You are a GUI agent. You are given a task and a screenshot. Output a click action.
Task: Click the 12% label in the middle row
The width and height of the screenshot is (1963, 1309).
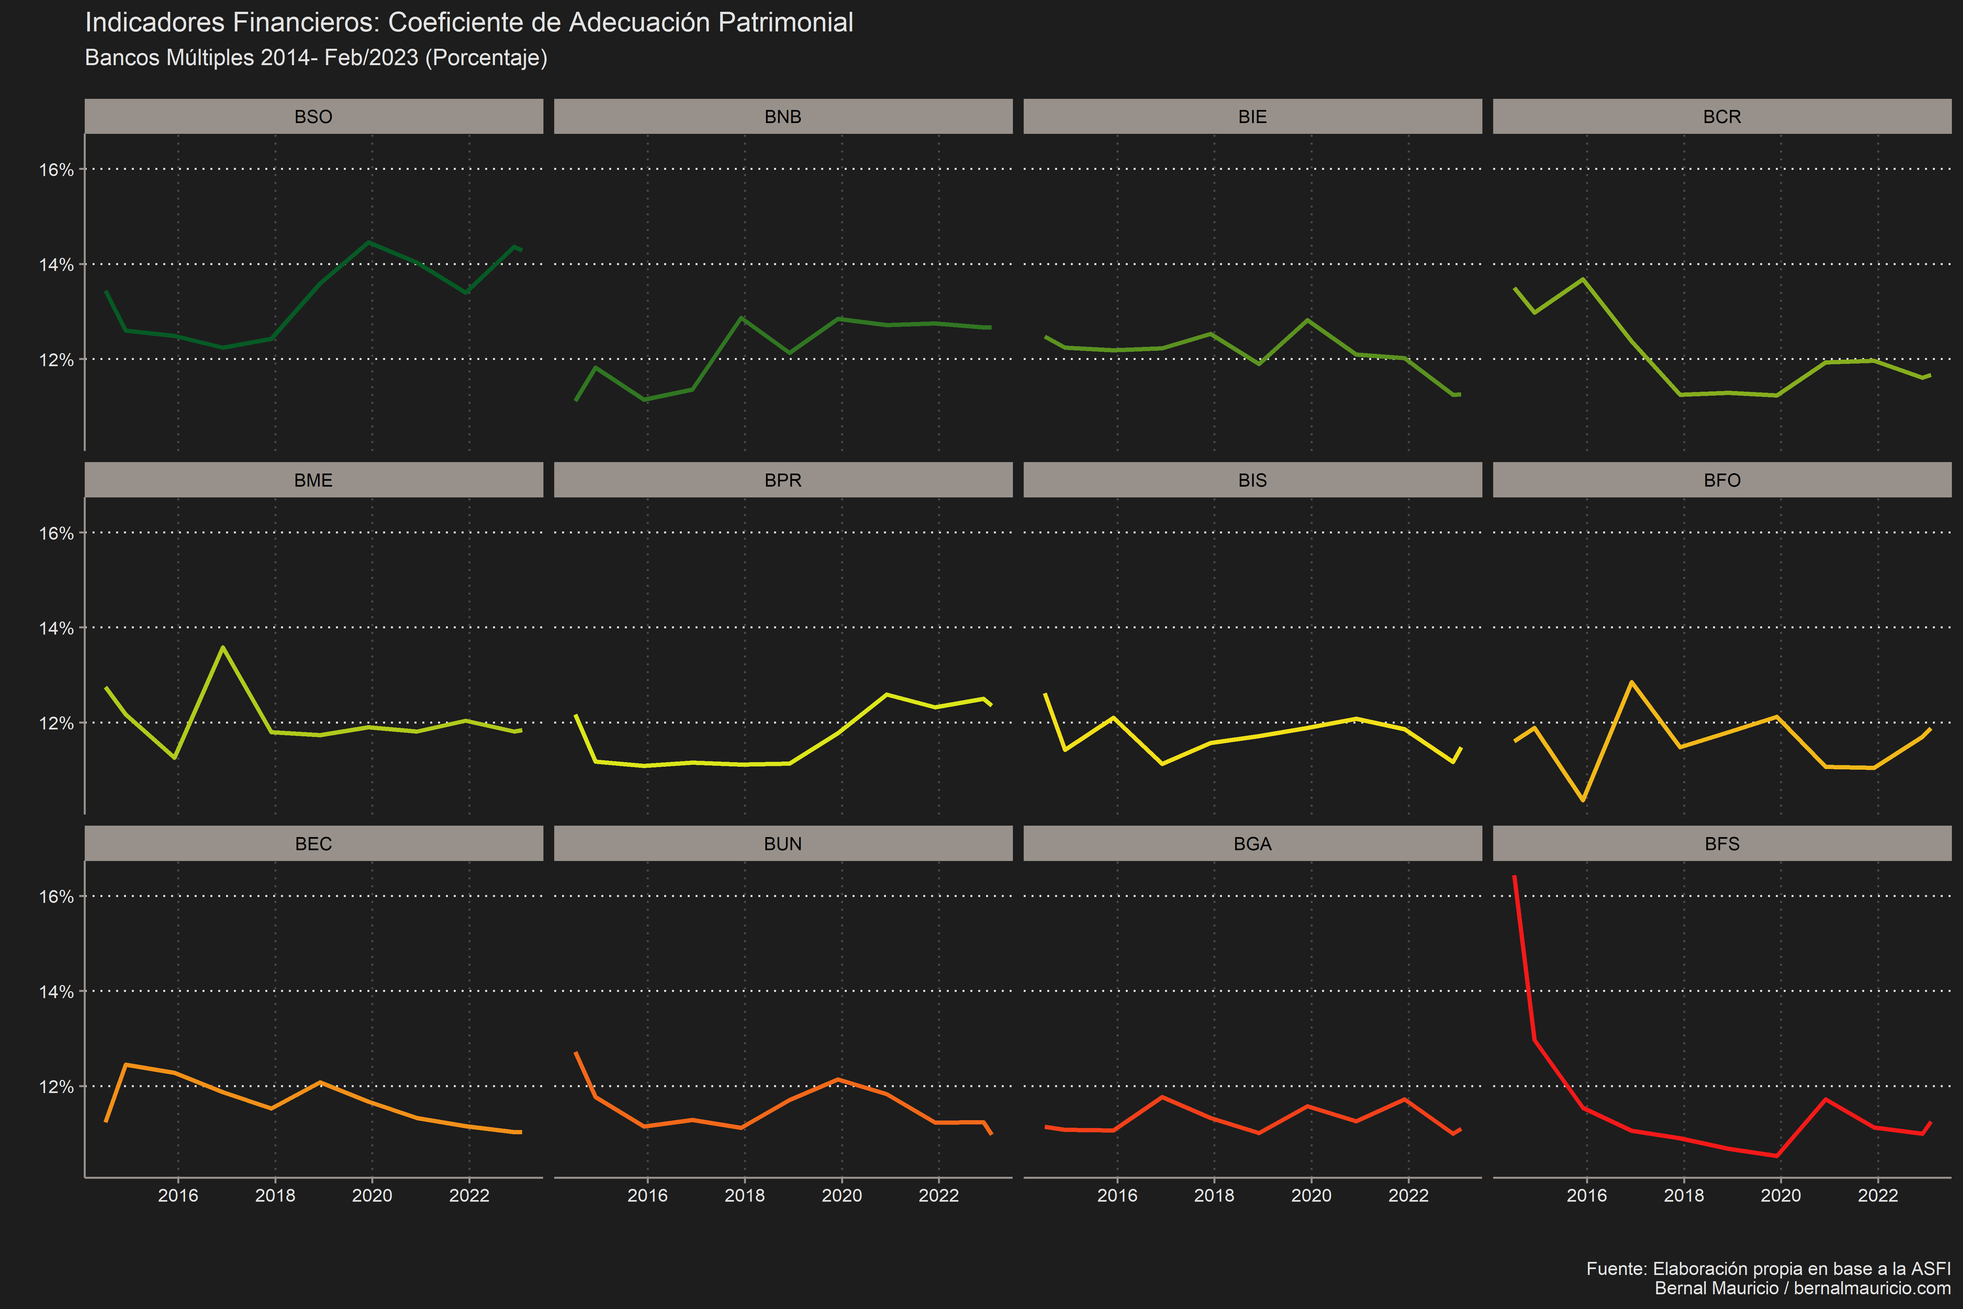pyautogui.click(x=57, y=723)
